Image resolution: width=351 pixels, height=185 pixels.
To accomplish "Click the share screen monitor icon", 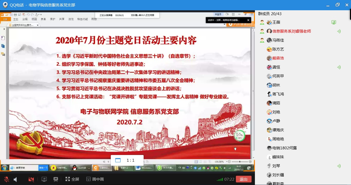I will click(44, 179).
